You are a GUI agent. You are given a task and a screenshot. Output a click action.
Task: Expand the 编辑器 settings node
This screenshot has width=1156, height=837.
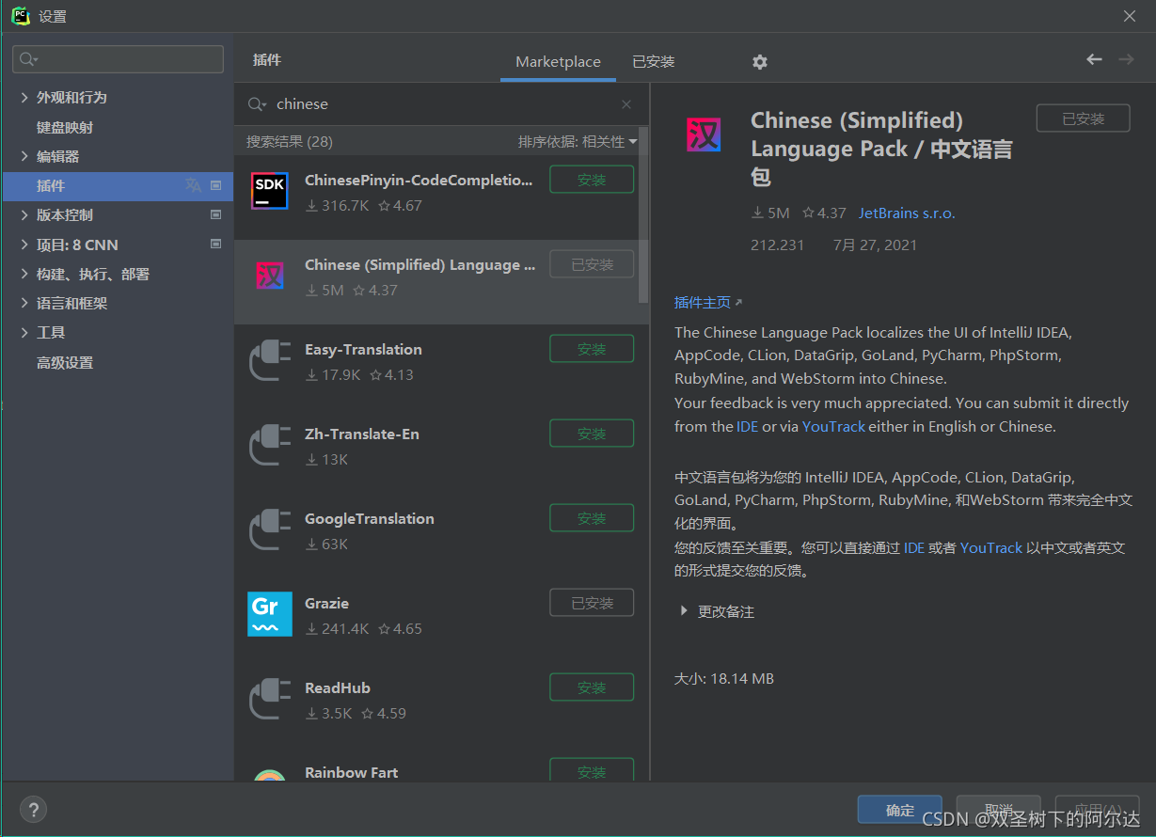click(x=24, y=156)
